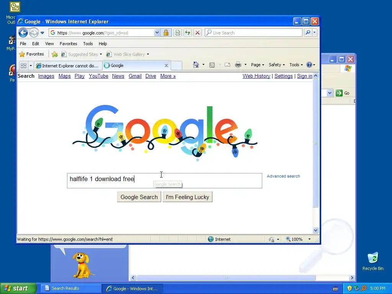Open the Favorites star button
Viewport: 392px width, 294px height.
click(x=32, y=54)
